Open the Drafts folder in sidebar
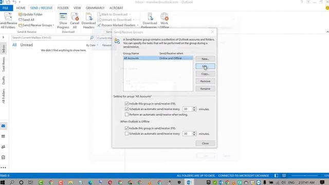329x185 pixels. pyautogui.click(x=4, y=80)
